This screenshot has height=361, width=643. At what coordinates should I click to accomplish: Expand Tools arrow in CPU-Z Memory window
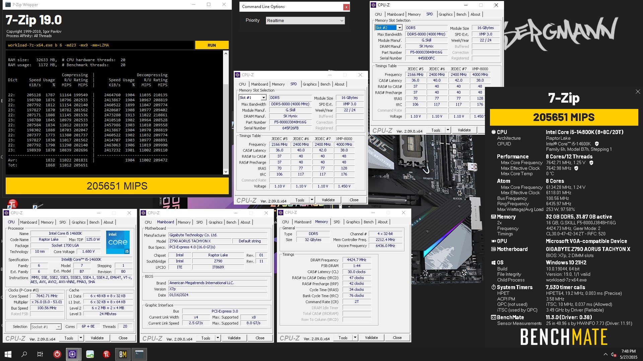coord(355,338)
